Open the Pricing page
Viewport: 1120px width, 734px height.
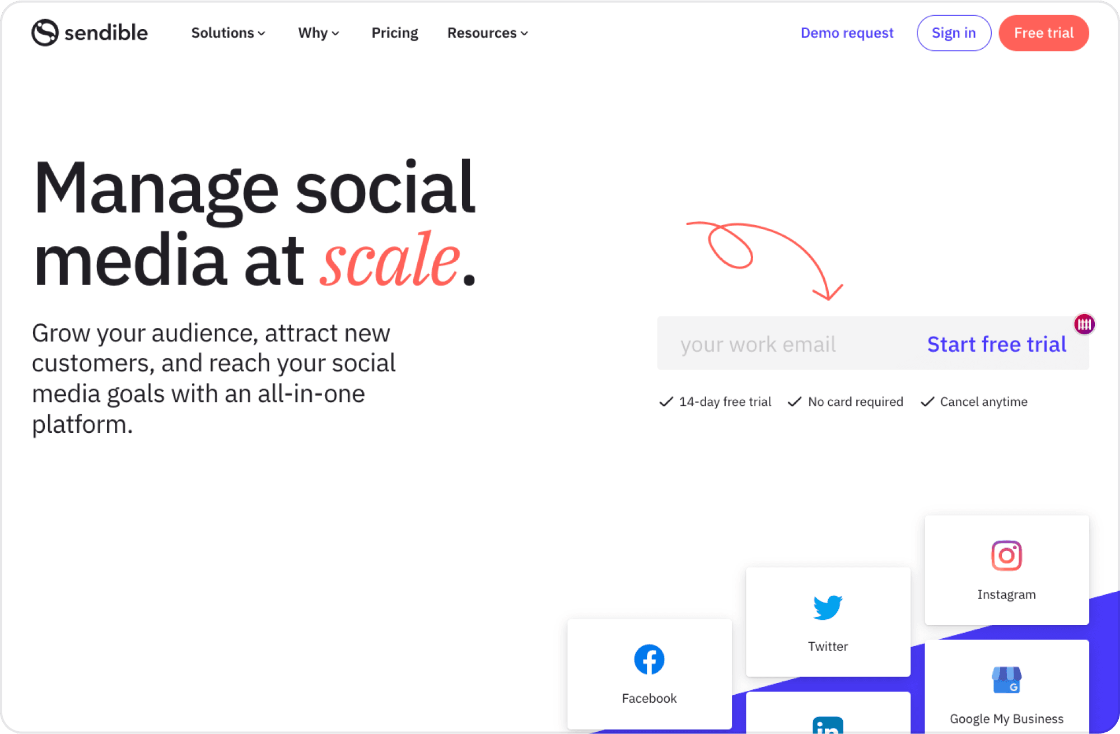pyautogui.click(x=394, y=33)
